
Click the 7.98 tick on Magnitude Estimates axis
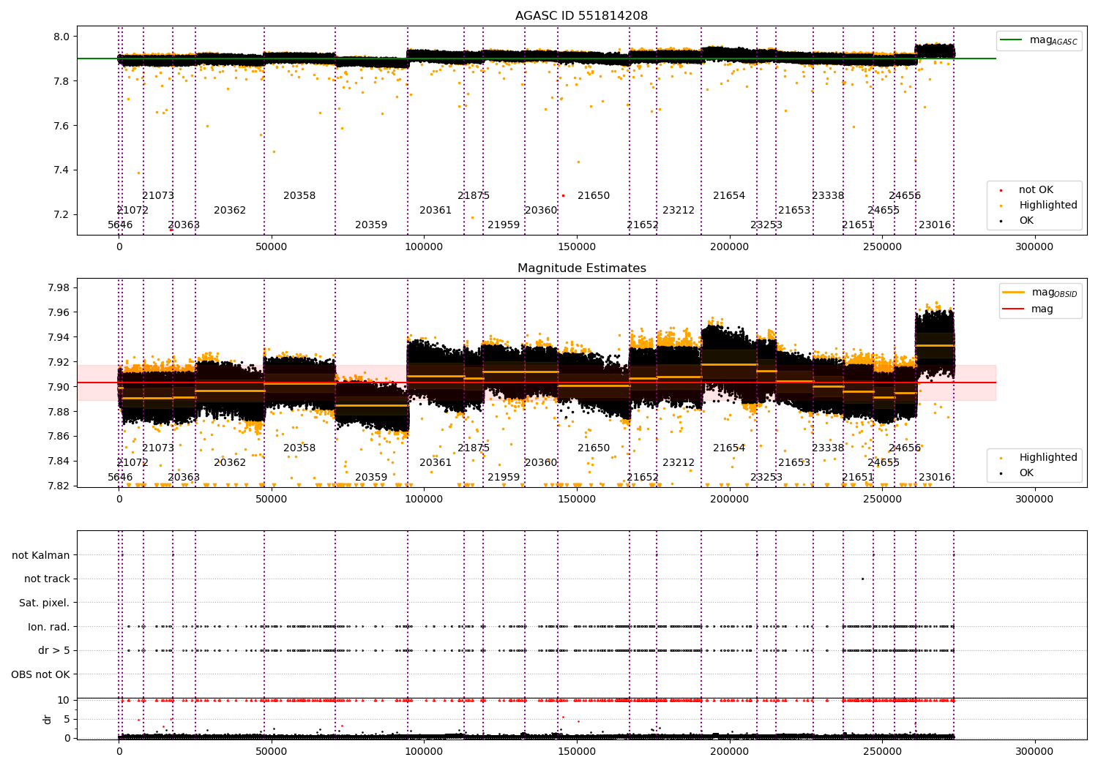60,288
